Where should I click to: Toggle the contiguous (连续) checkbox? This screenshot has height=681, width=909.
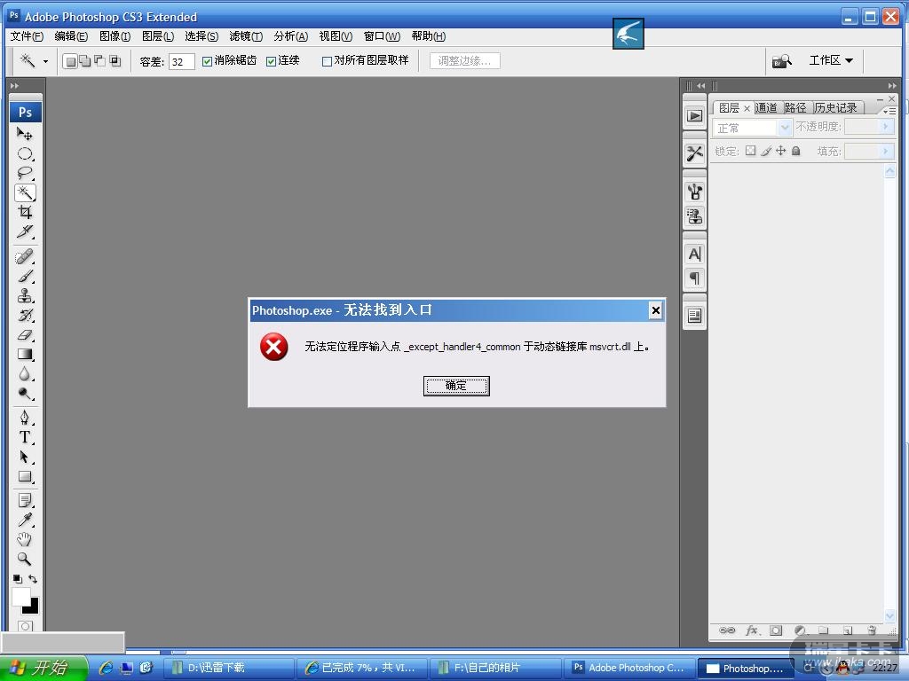(x=271, y=61)
